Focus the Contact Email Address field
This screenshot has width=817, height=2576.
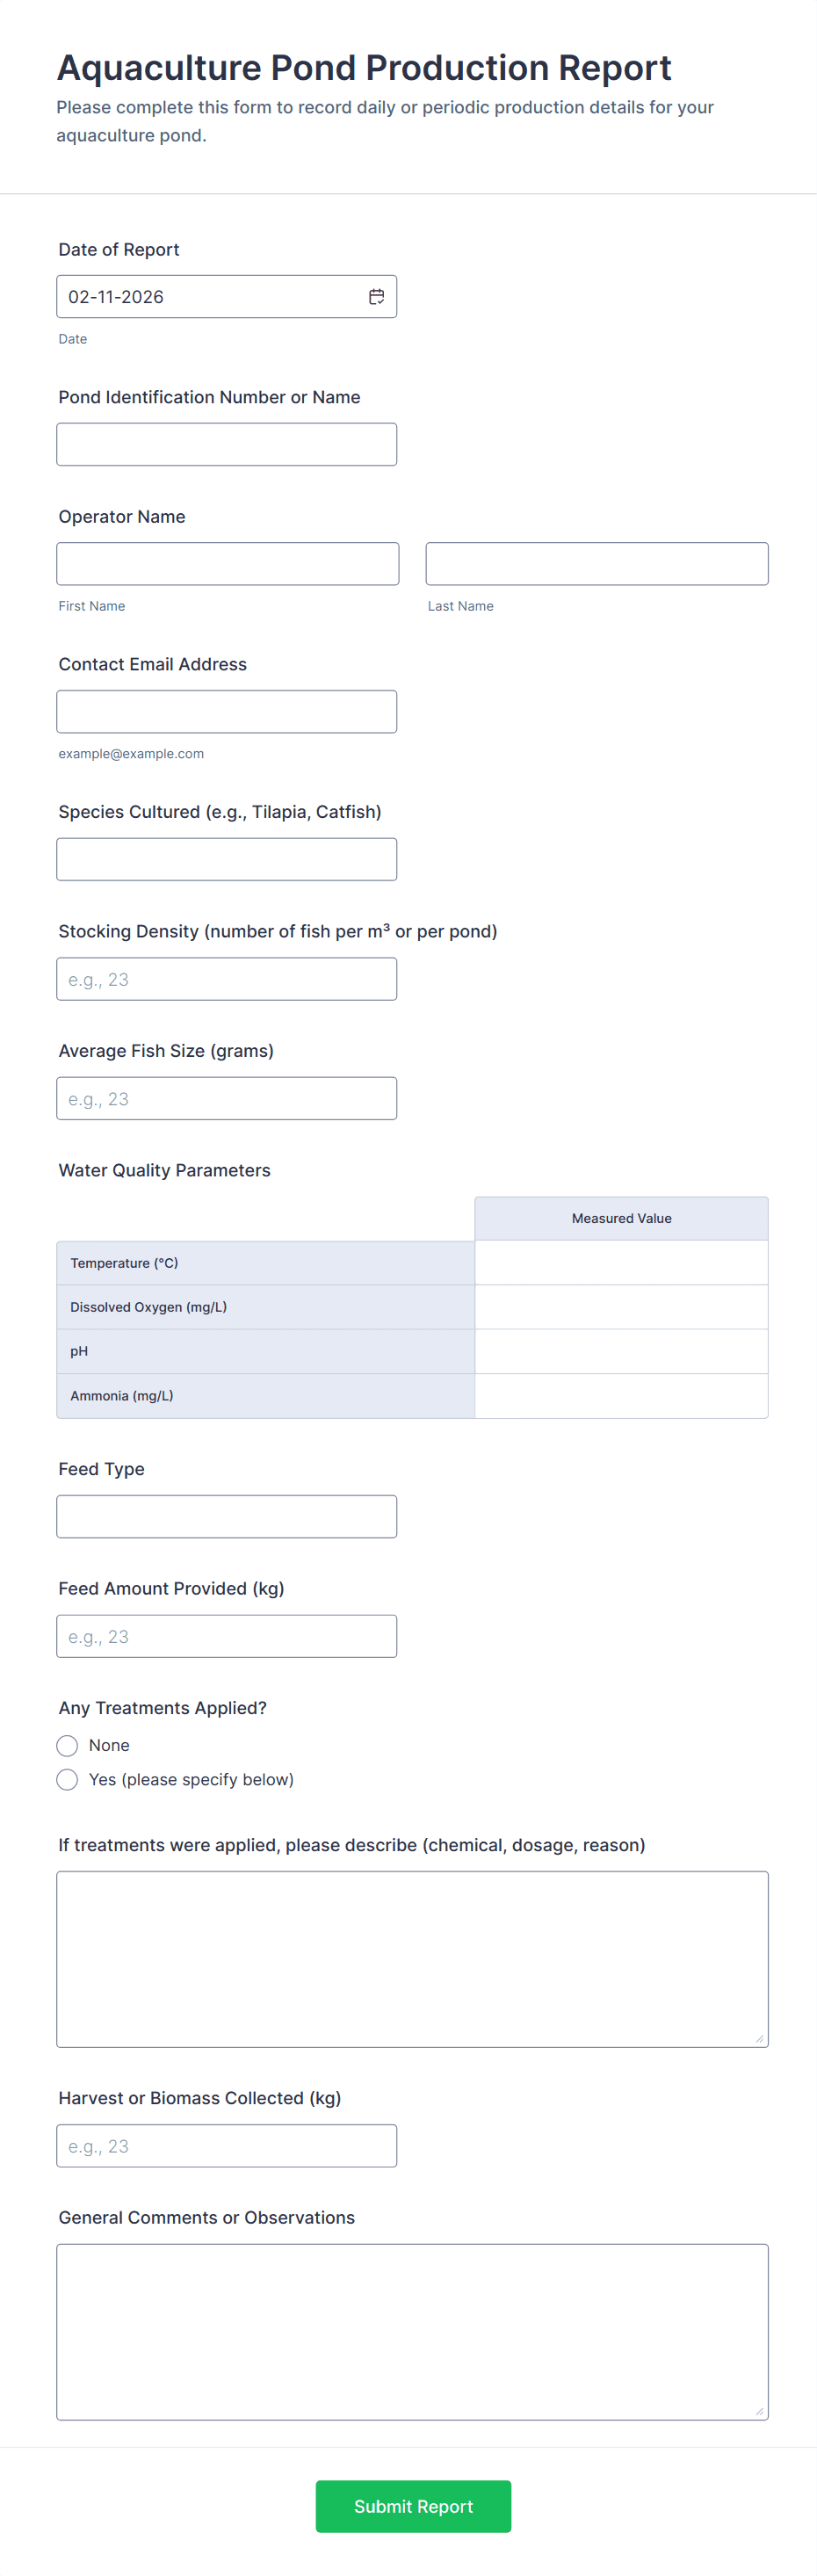tap(226, 711)
